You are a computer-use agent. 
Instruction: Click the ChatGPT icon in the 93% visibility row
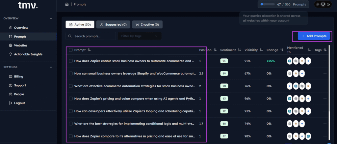(296, 111)
